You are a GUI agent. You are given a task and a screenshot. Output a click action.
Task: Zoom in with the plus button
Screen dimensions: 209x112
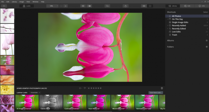click(65, 6)
